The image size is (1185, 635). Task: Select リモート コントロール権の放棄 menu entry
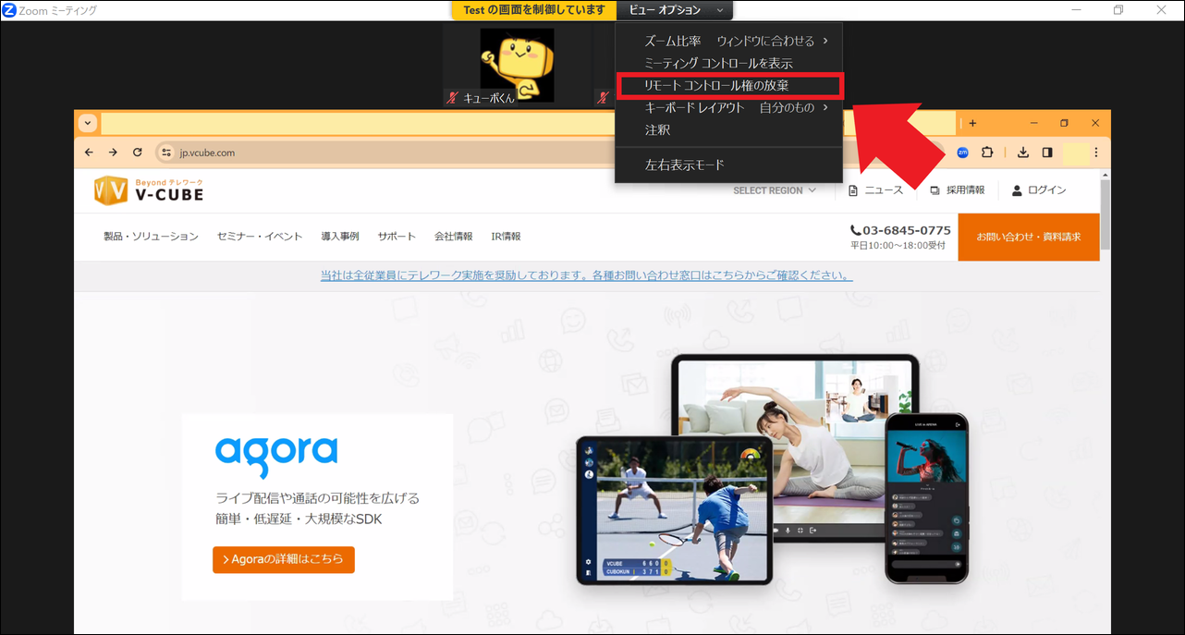pos(729,86)
